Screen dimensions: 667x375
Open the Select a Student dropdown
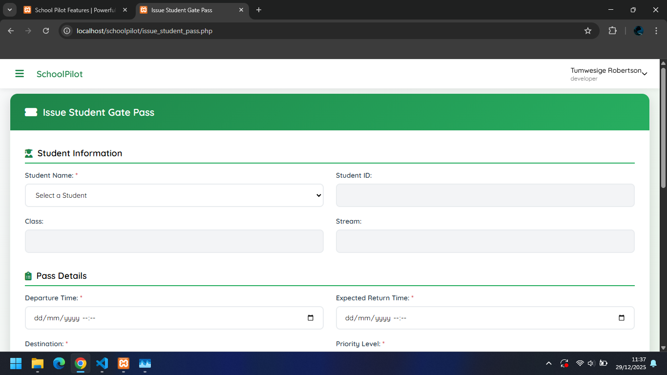(x=174, y=195)
